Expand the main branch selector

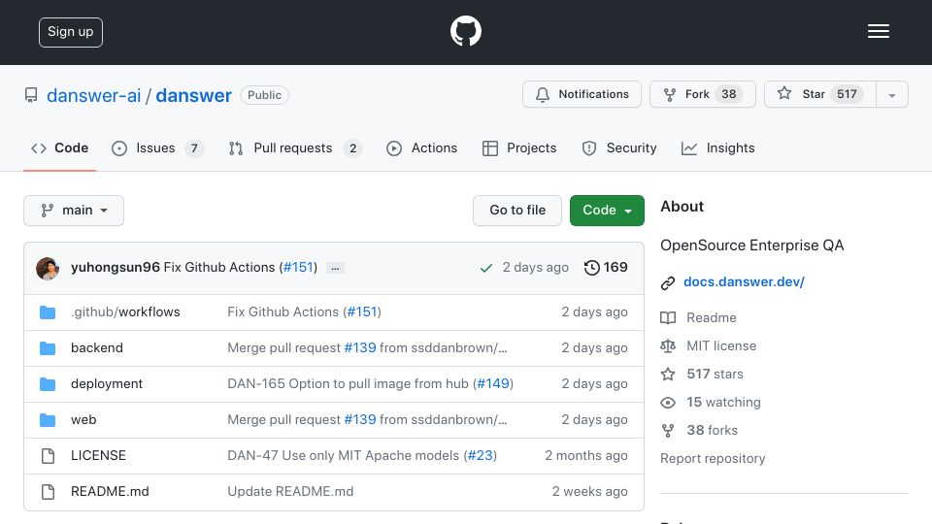74,211
